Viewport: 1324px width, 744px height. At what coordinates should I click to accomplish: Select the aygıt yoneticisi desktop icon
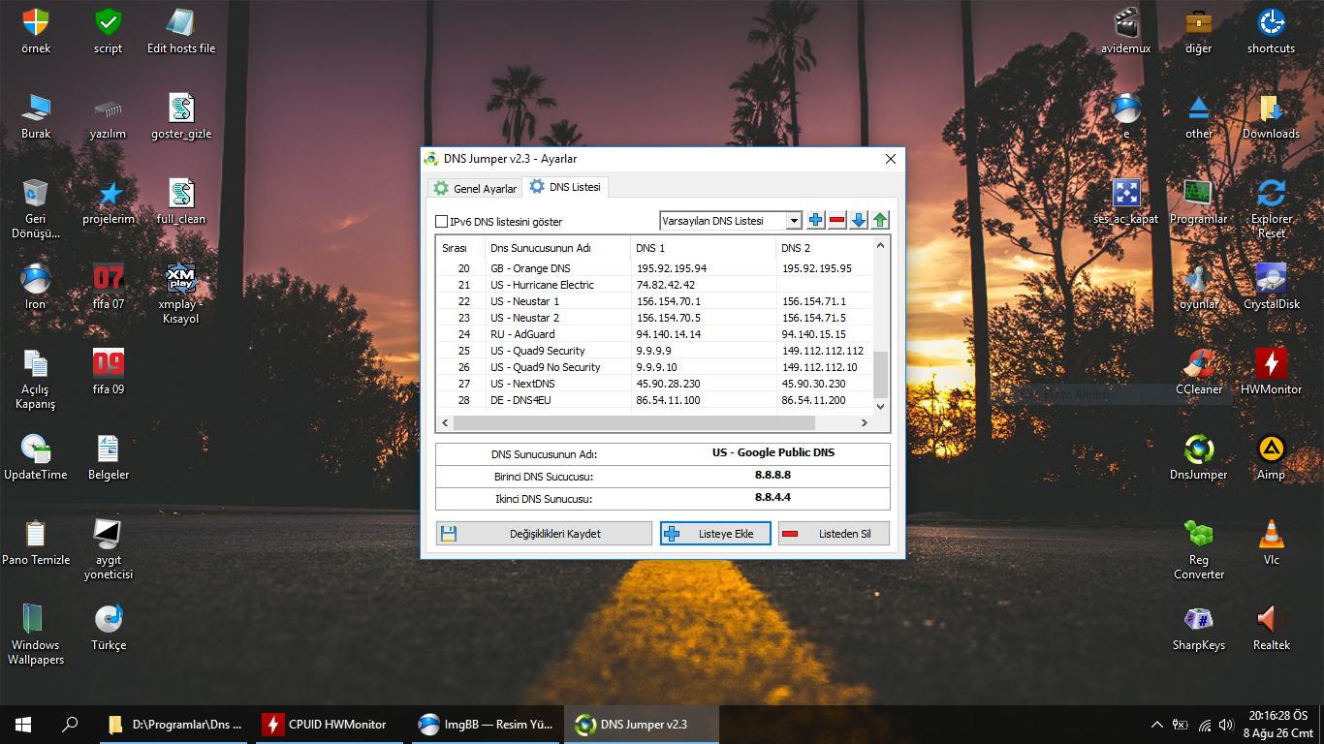point(109,549)
